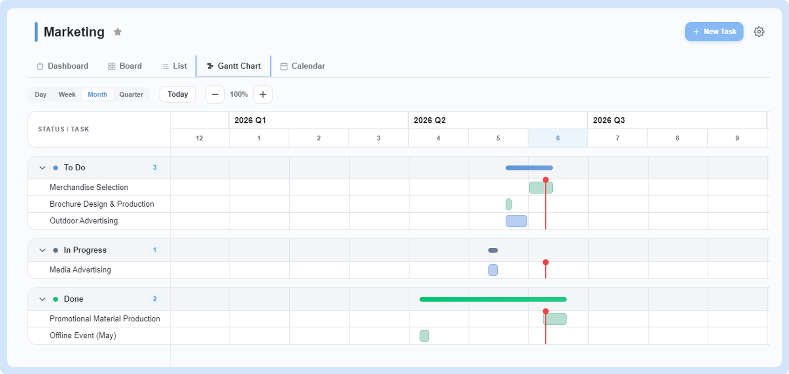Select the Day timescale option
Screen dimensions: 789x374
(41, 94)
